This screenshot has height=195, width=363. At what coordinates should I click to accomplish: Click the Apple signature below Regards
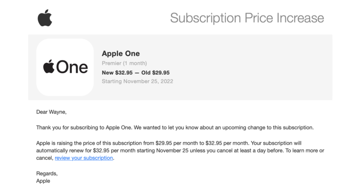click(x=43, y=181)
